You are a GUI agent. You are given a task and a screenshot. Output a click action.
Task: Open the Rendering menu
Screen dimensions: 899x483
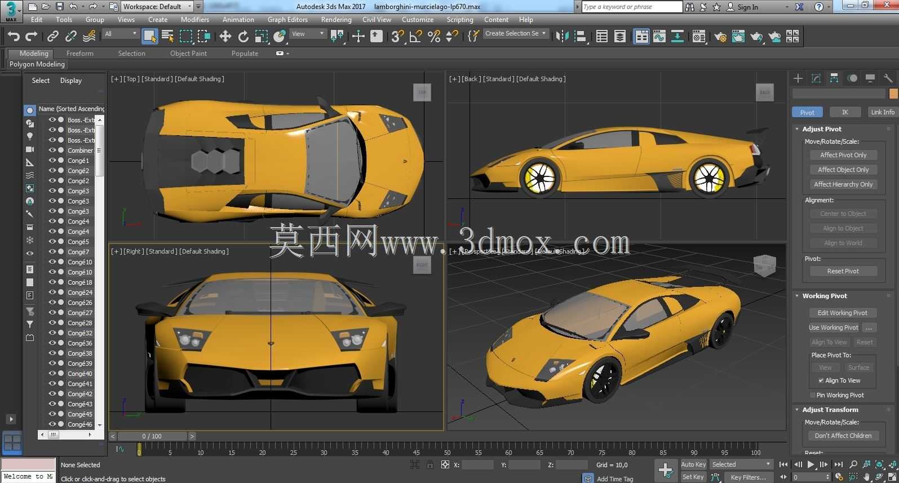(336, 19)
